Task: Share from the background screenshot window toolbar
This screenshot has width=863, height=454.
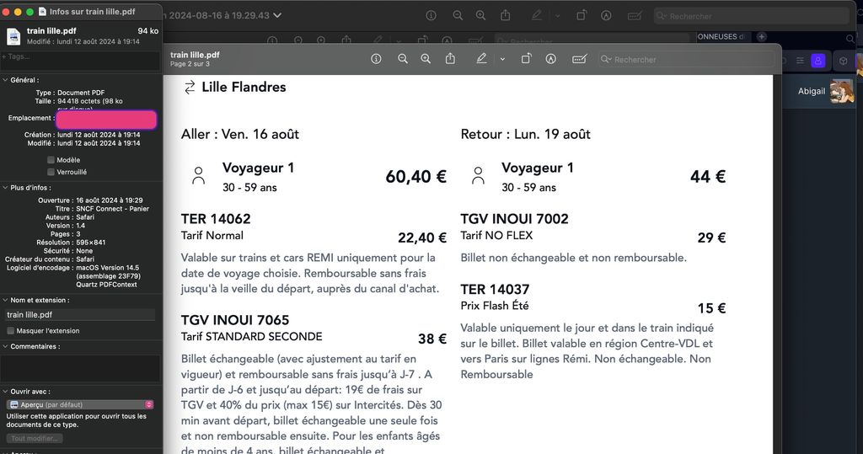Action: click(506, 15)
